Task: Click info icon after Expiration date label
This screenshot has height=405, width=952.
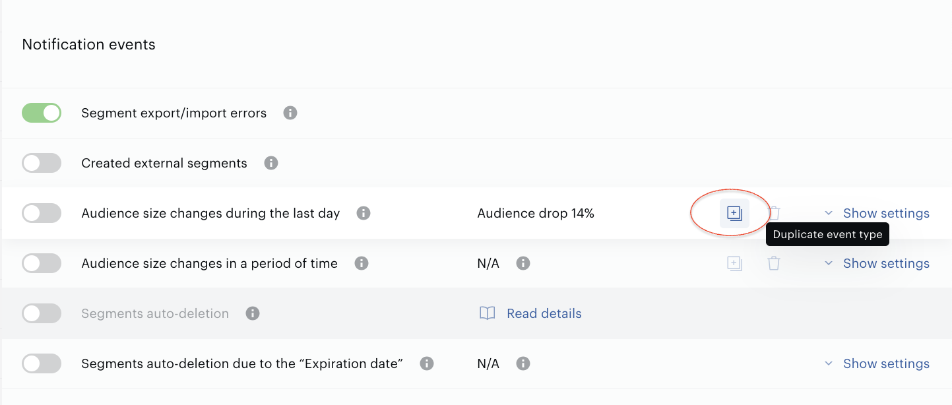Action: pyautogui.click(x=427, y=363)
